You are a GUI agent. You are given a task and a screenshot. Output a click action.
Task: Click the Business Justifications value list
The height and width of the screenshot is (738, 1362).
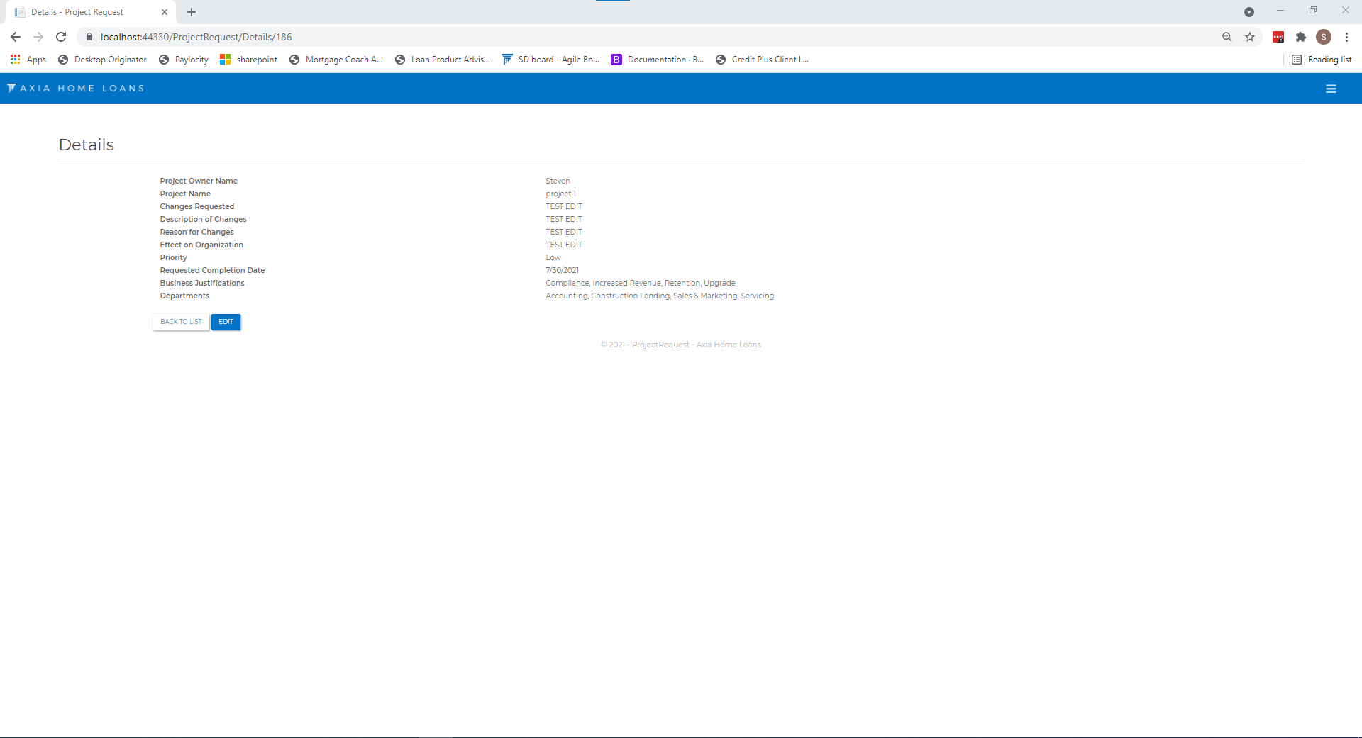[641, 284]
